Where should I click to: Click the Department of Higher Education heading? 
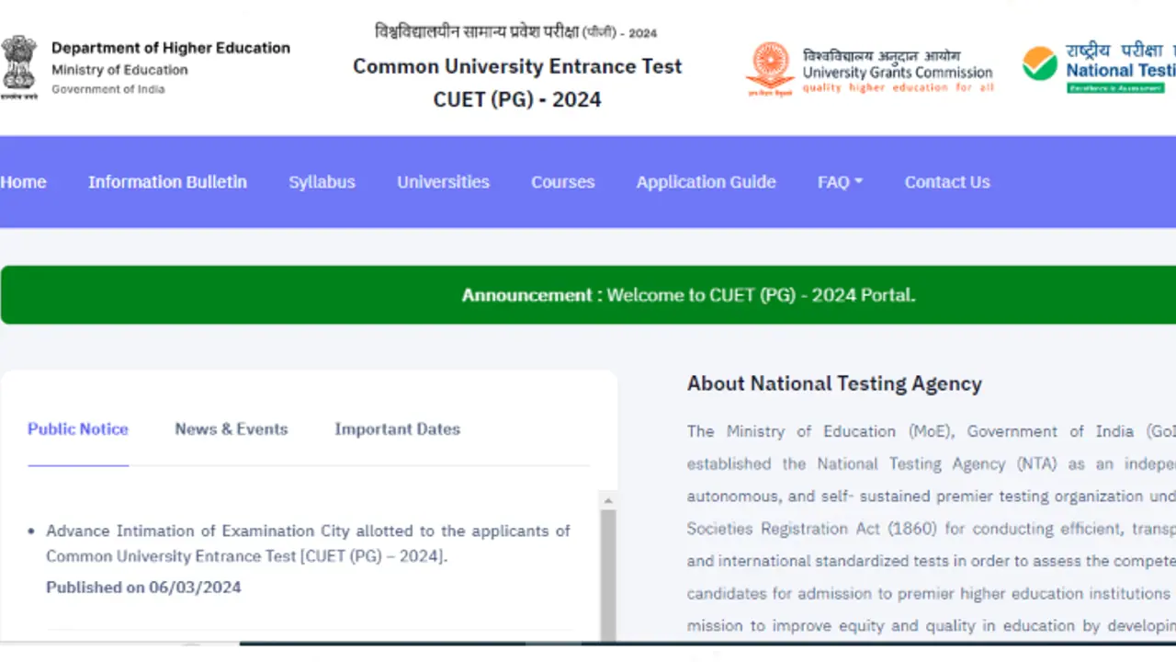[x=171, y=47]
